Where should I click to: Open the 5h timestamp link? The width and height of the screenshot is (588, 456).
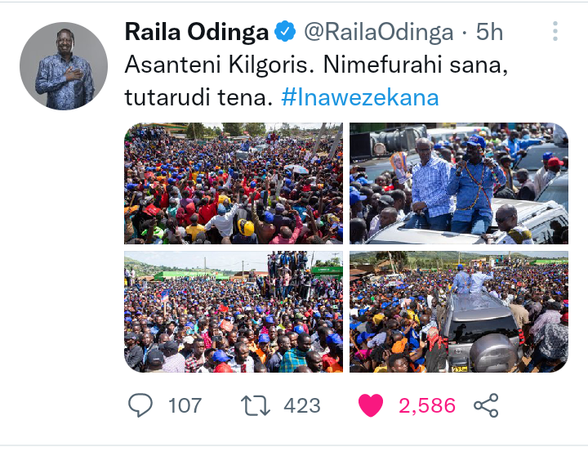point(489,32)
